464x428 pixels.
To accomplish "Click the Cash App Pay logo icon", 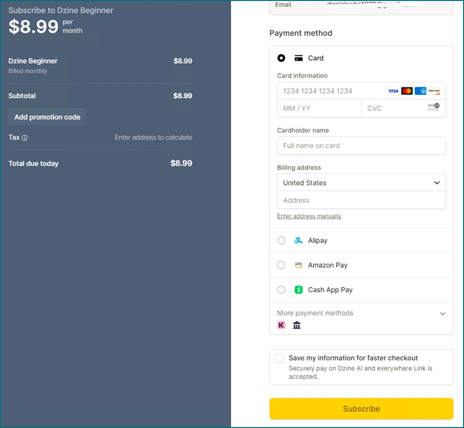I will pos(298,289).
